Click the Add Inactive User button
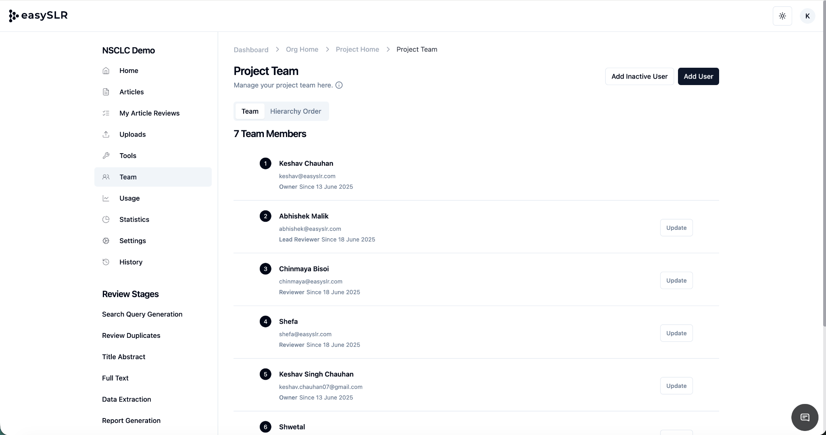The height and width of the screenshot is (435, 826). [639, 77]
